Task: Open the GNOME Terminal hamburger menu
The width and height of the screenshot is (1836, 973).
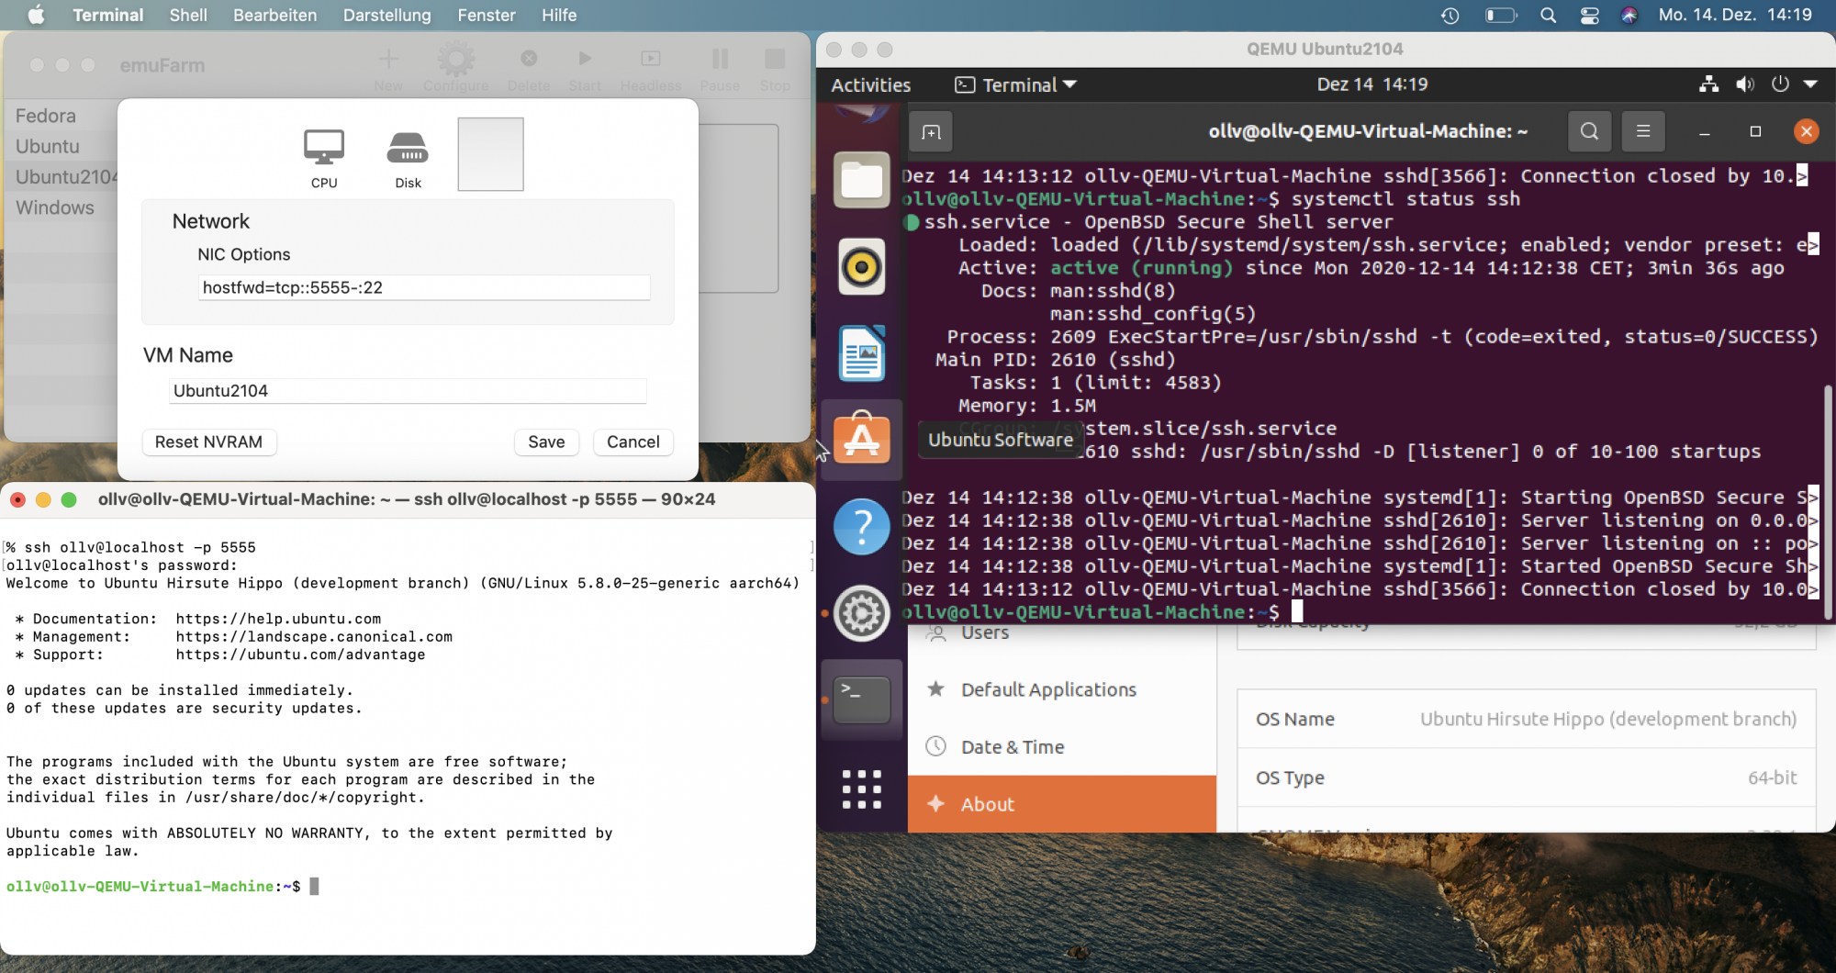Action: (x=1643, y=131)
